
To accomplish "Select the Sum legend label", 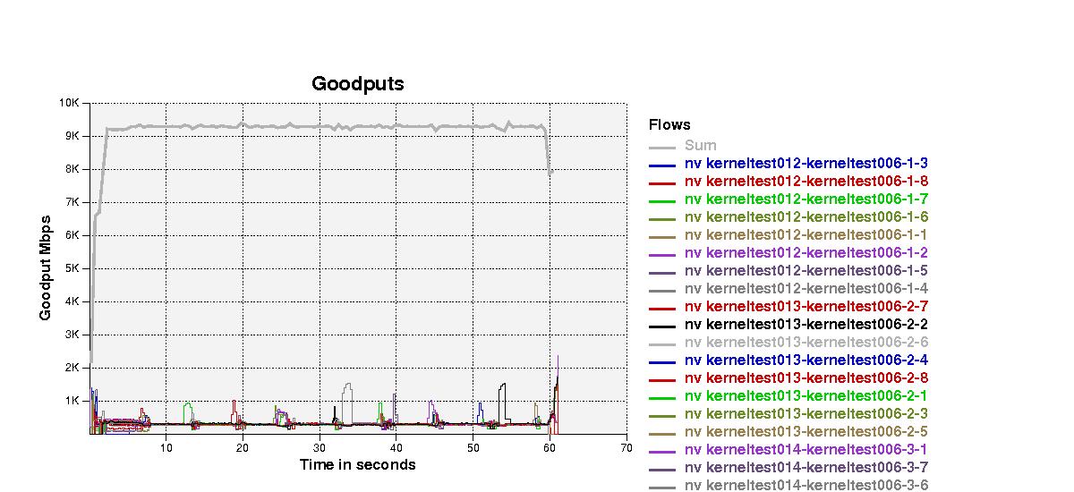I will pos(700,145).
